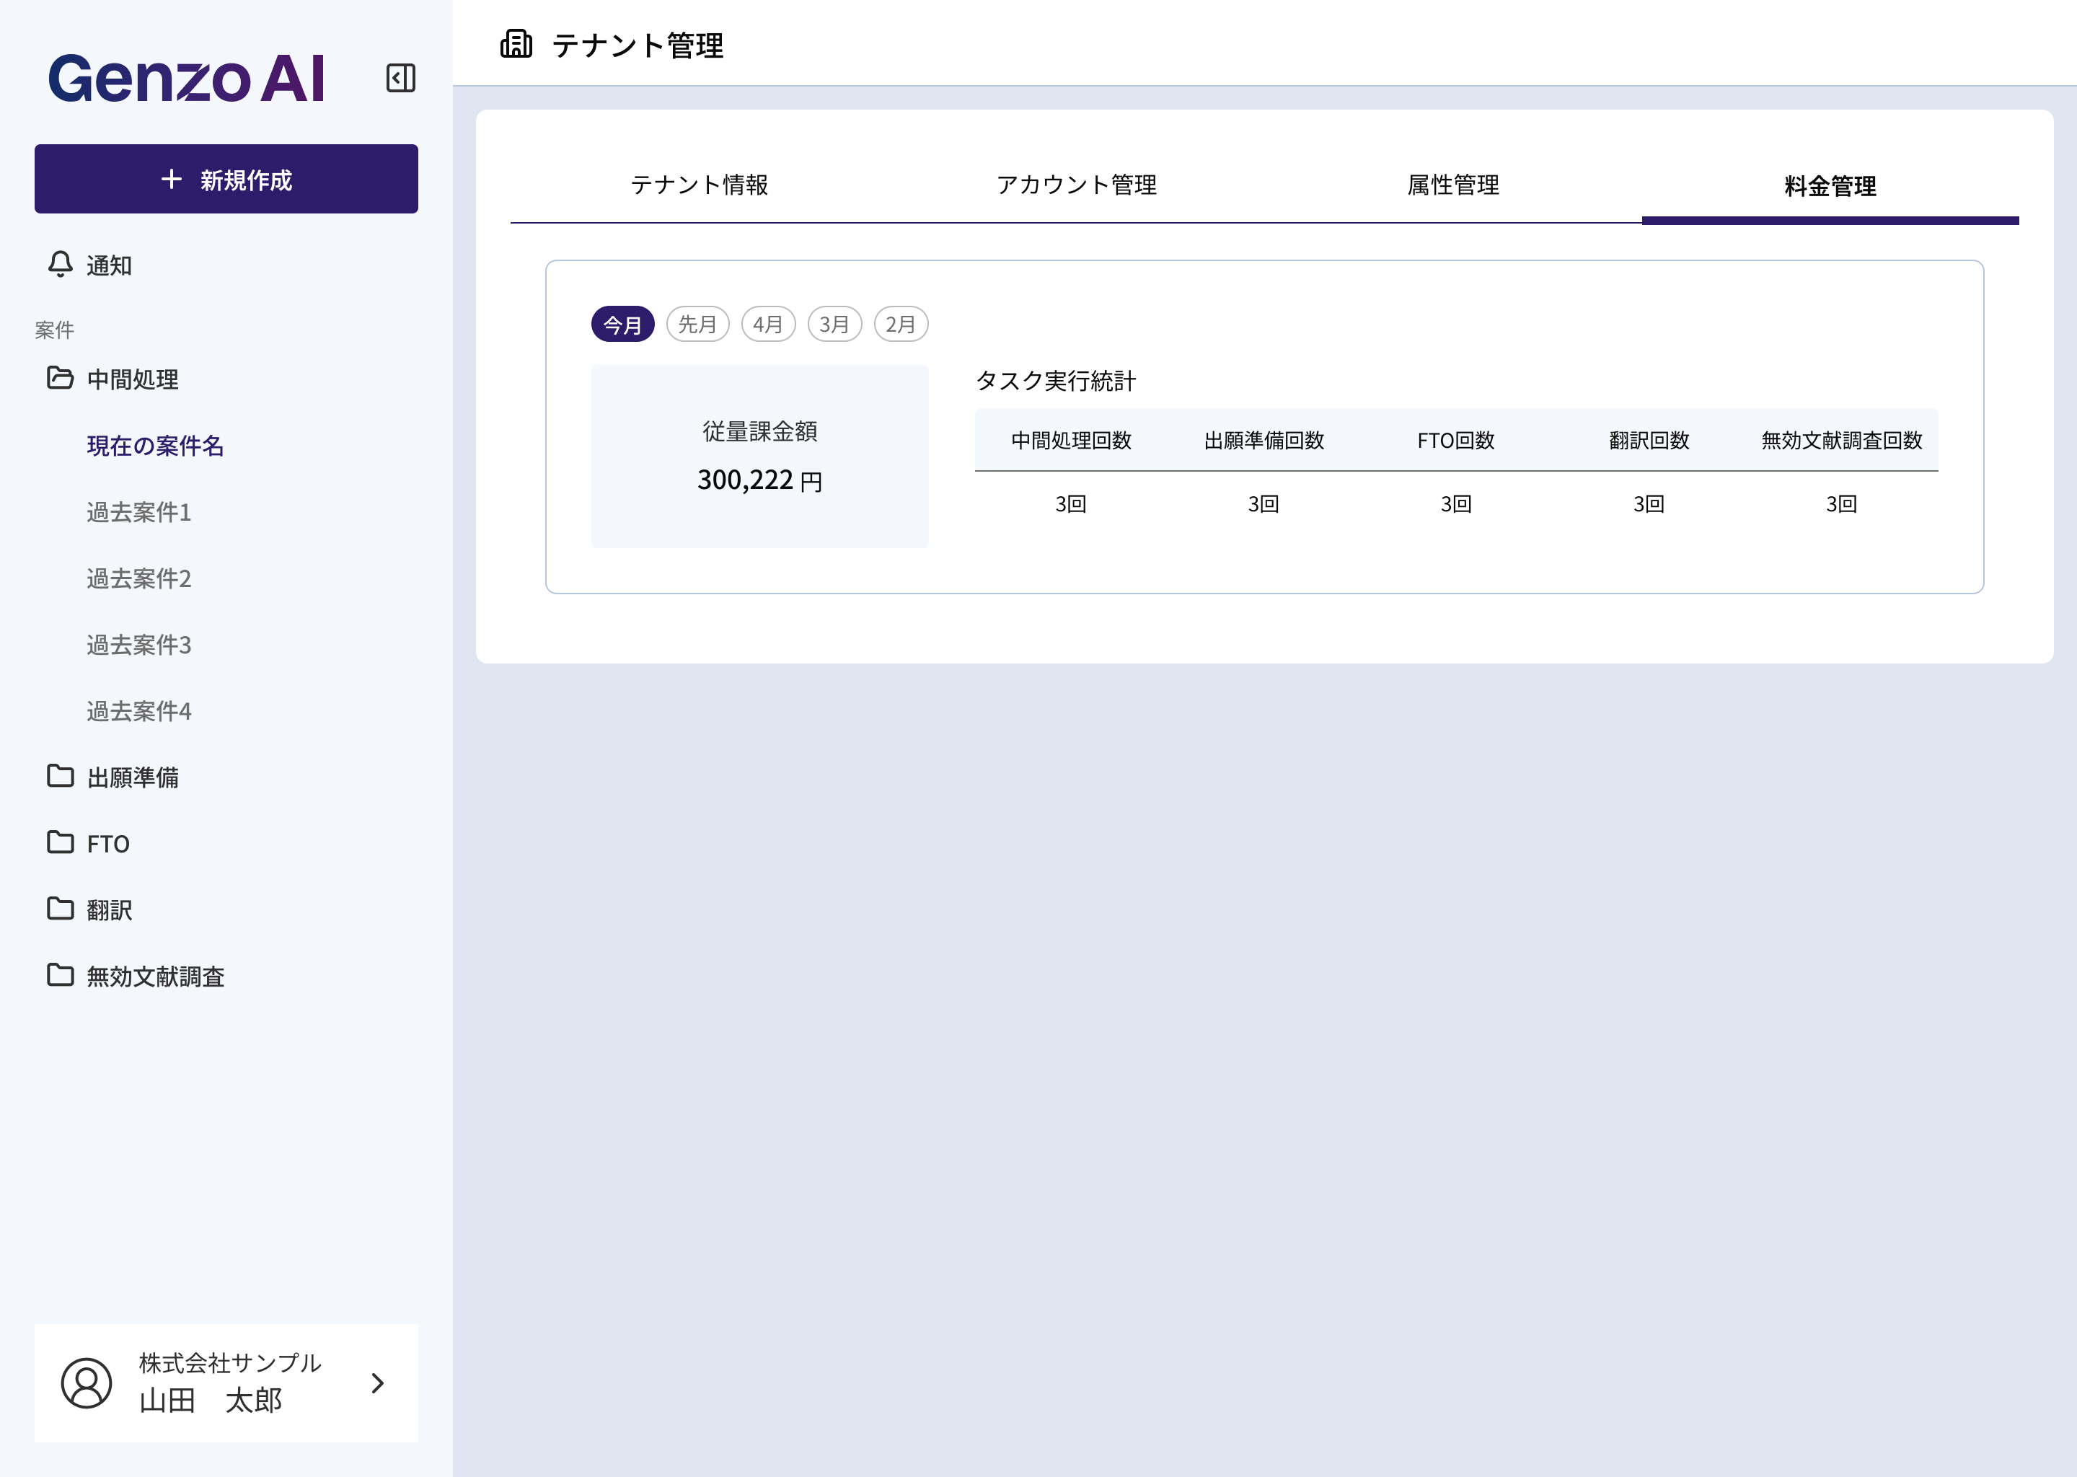Expand the account menu chevron
Screen dimensions: 2077x1477
(379, 1383)
